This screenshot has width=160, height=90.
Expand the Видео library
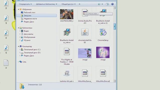(20, 31)
